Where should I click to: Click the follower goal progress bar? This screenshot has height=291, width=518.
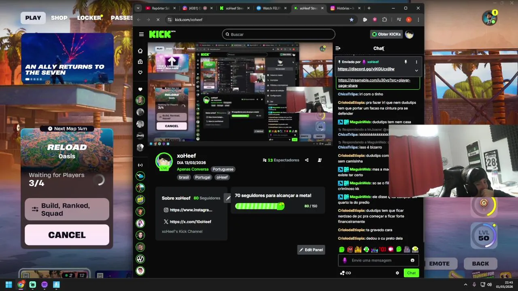(x=259, y=206)
